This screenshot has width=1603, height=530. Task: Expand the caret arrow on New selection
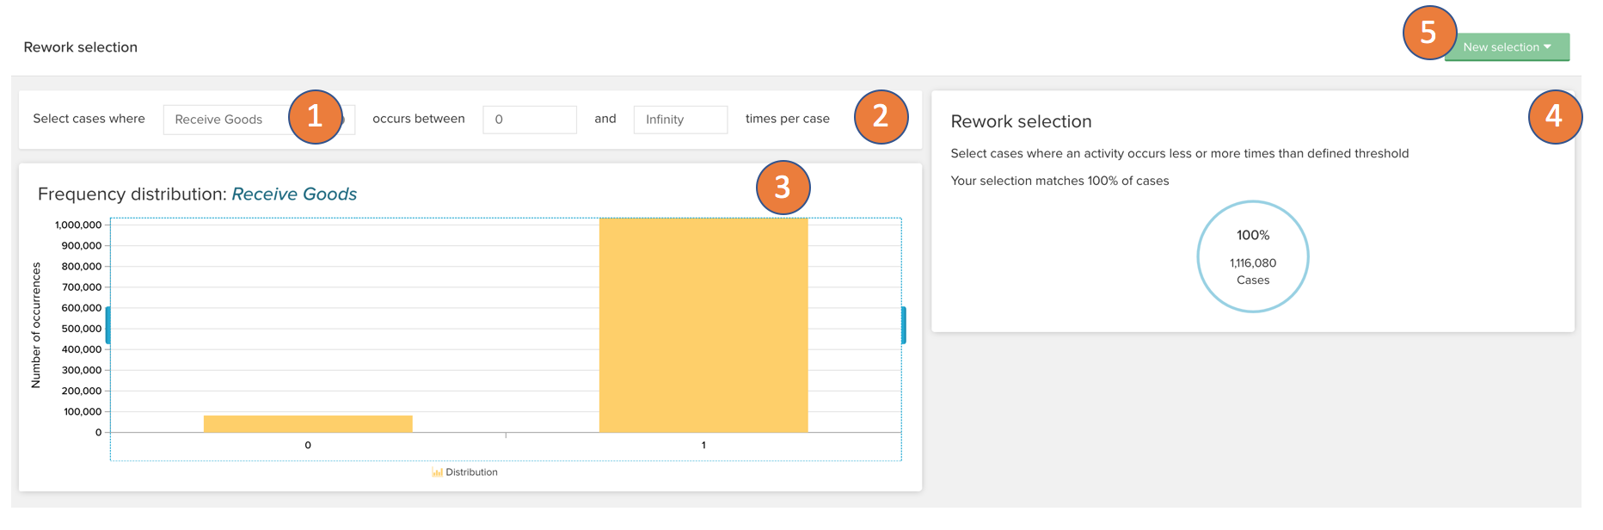point(1548,47)
